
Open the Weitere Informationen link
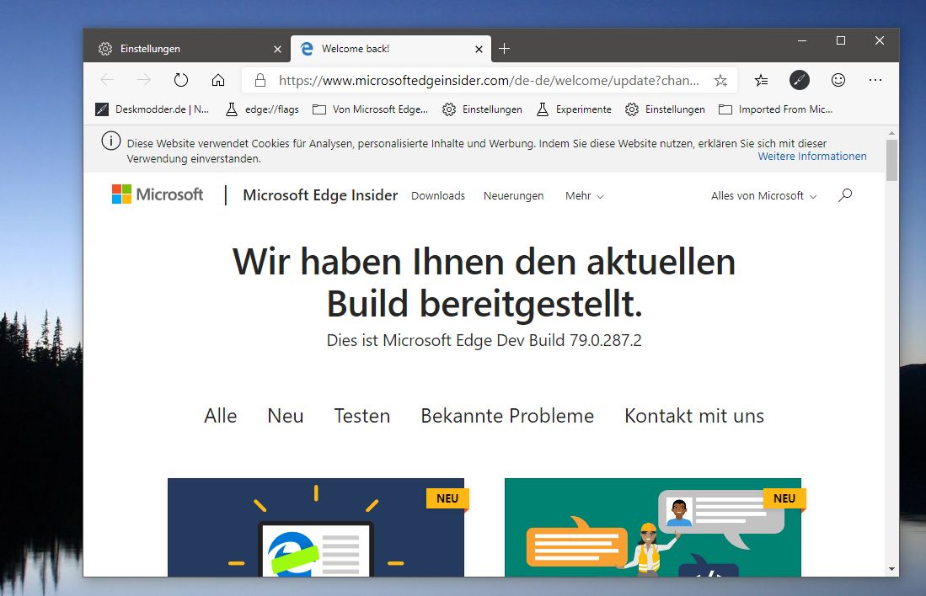812,157
